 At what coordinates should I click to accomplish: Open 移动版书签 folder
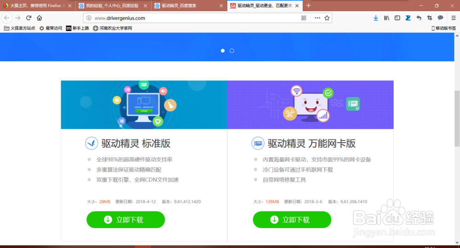click(443, 28)
